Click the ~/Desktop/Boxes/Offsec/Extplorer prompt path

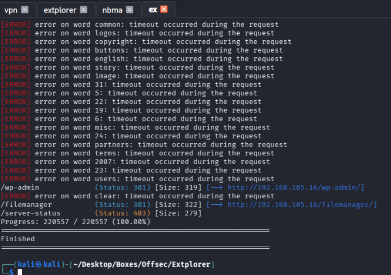pos(142,264)
